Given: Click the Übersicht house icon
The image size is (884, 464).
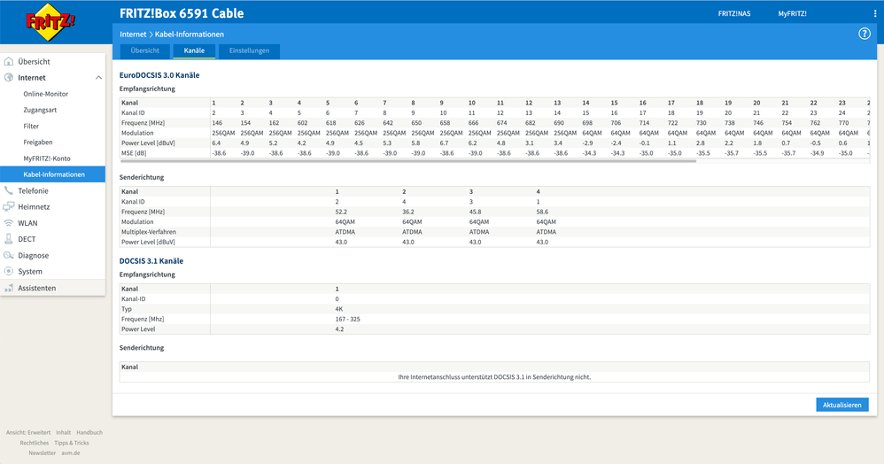Looking at the screenshot, I should click(x=9, y=61).
